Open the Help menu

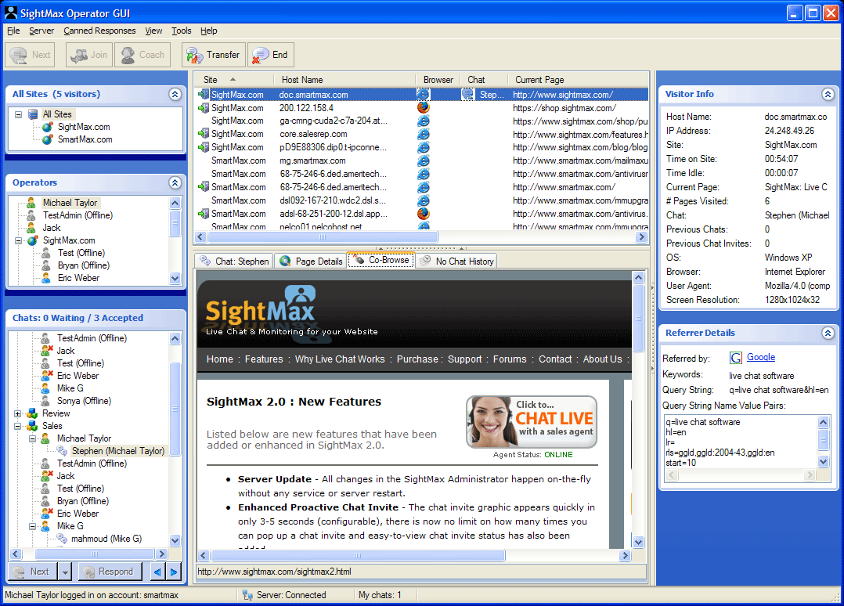pos(209,31)
